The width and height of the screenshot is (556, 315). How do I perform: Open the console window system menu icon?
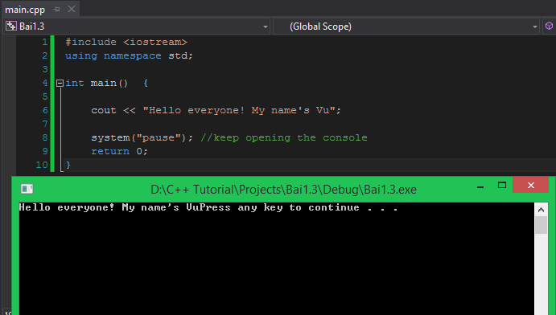(27, 189)
